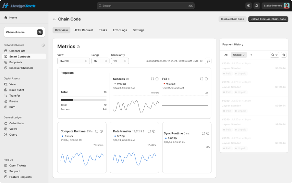Screen dimensions: 292x183
Task: Open the View dropdown set to Overall
Action: click(x=73, y=61)
